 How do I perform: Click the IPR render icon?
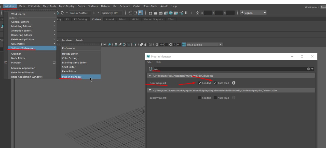(161, 13)
